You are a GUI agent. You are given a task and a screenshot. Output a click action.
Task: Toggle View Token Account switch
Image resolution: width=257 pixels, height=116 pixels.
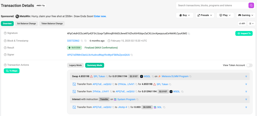pyautogui.click(x=249, y=65)
